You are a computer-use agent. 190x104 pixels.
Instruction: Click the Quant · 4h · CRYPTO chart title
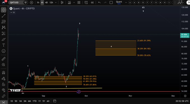tap(24, 8)
